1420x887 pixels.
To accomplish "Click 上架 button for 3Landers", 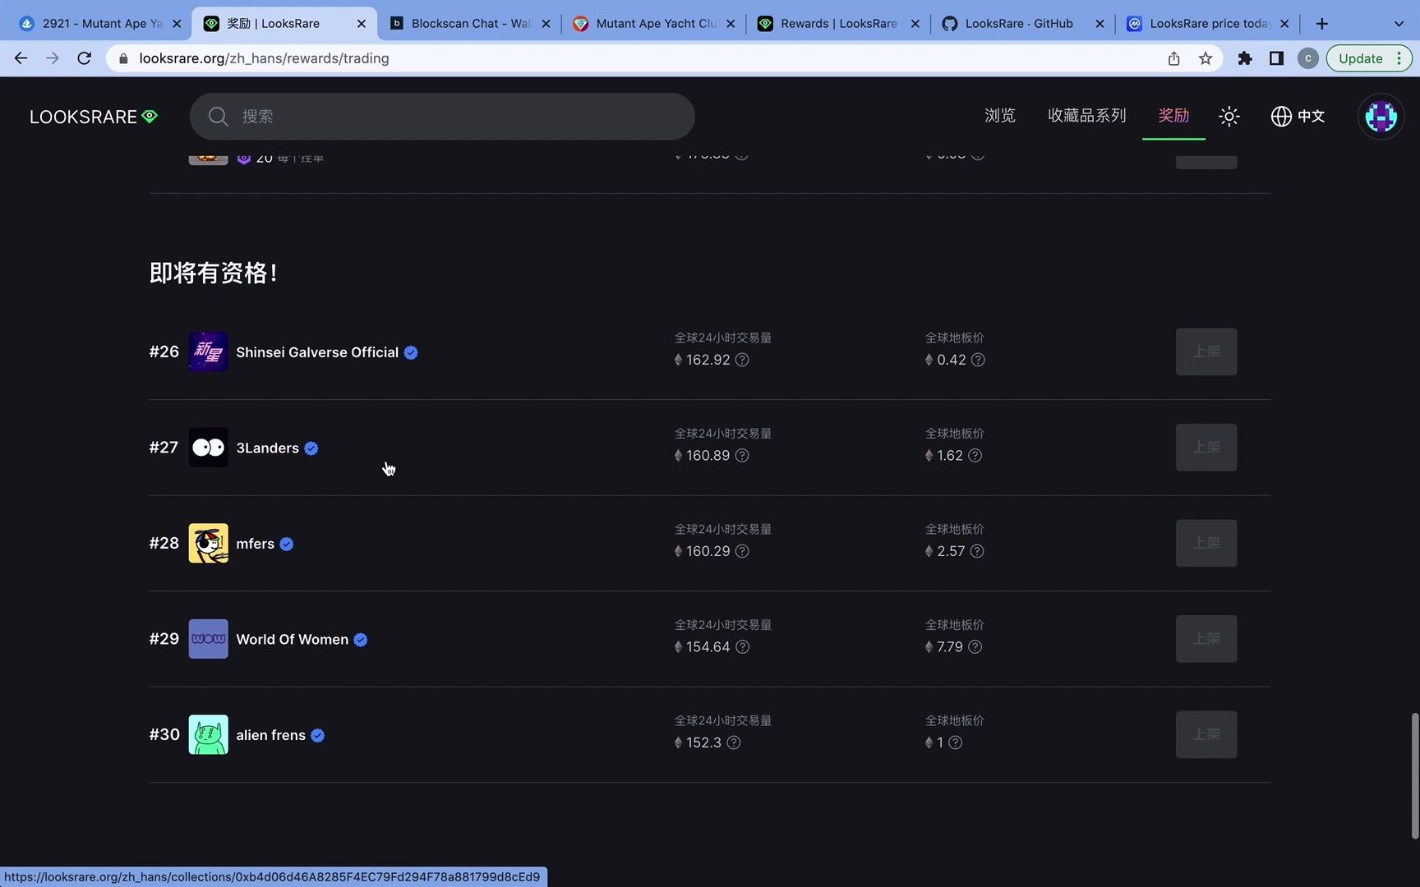I will [x=1206, y=448].
